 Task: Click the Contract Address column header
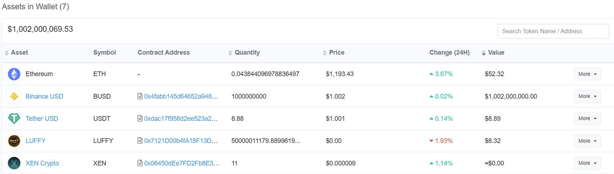tap(164, 53)
